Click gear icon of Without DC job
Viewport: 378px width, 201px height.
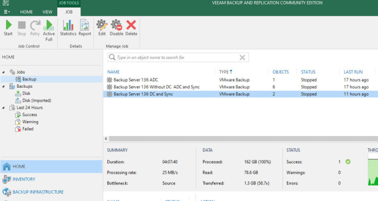pyautogui.click(x=110, y=87)
